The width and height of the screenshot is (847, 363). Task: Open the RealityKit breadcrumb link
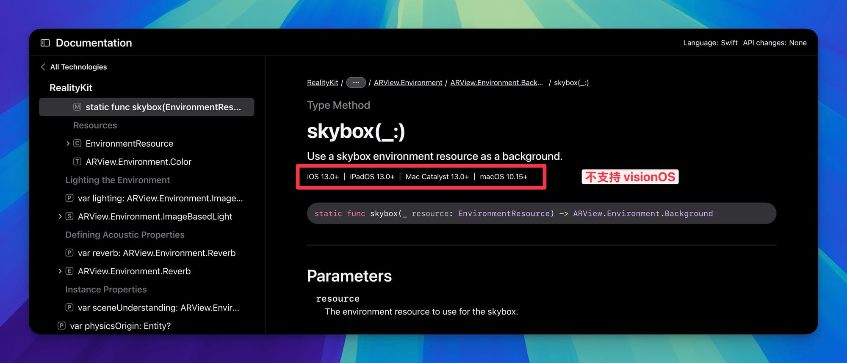point(322,83)
